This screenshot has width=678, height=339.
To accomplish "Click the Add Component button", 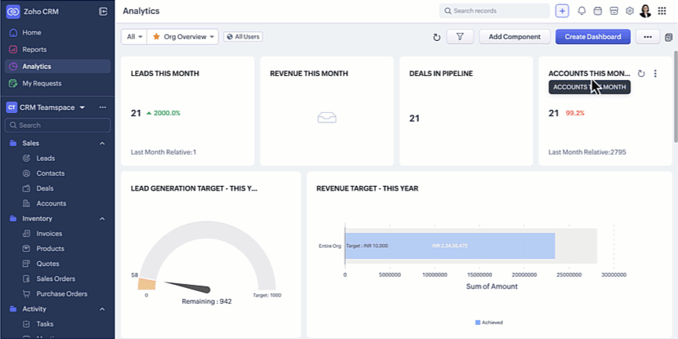I will 514,37.
